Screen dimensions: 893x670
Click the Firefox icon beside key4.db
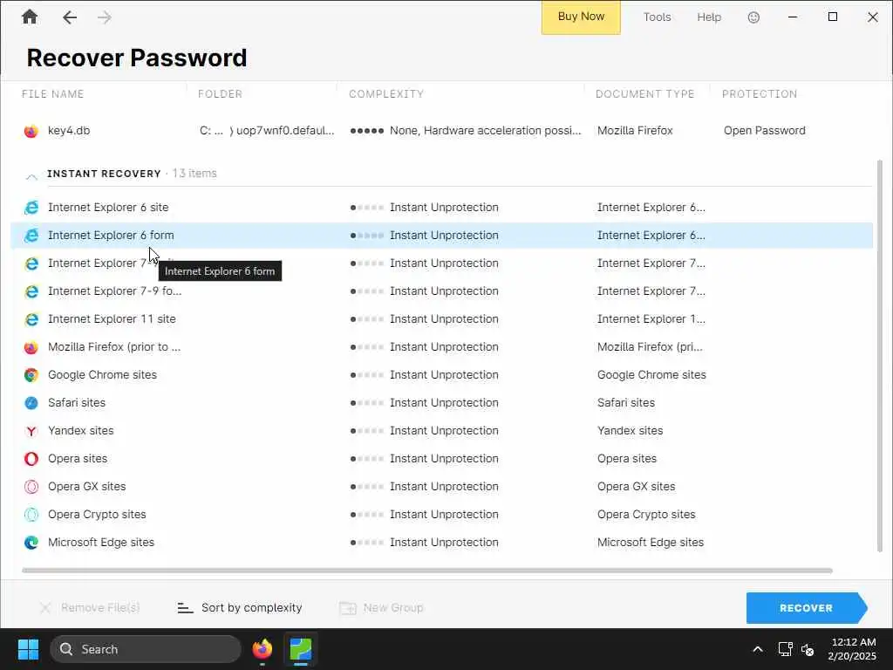pos(31,131)
